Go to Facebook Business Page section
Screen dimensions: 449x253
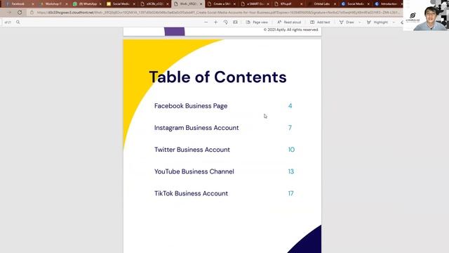point(191,106)
